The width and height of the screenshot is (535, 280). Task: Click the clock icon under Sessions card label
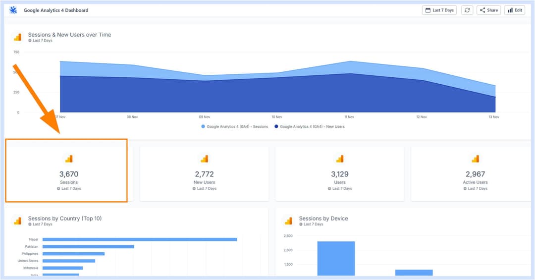[x=58, y=188]
